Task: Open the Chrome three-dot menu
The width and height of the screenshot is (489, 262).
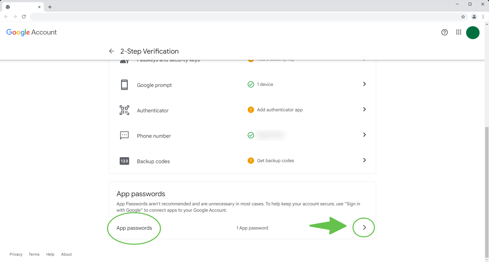Action: tap(483, 17)
